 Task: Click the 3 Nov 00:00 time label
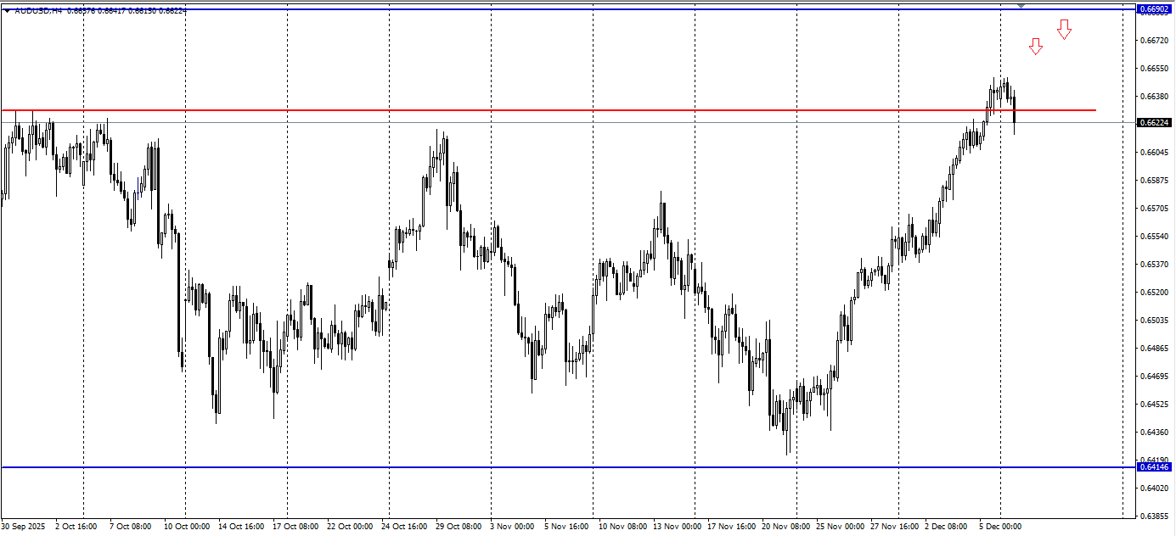click(x=512, y=527)
